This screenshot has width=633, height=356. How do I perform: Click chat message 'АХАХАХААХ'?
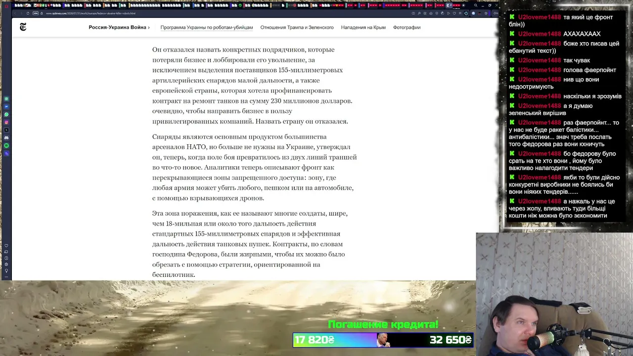coord(582,34)
